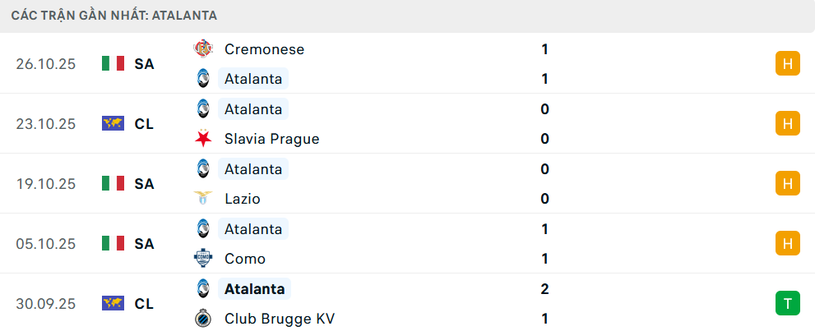Select the Lazio team name
The height and width of the screenshot is (331, 815).
(243, 199)
